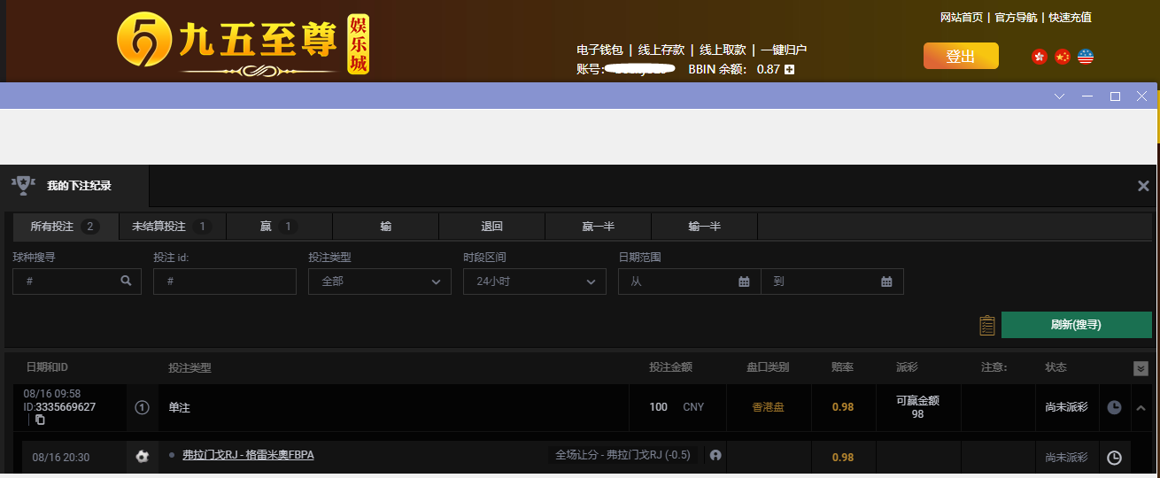Open the 弗拉门戈RJ - 格雷米奥FBPA match link
The height and width of the screenshot is (478, 1160).
pyautogui.click(x=248, y=455)
